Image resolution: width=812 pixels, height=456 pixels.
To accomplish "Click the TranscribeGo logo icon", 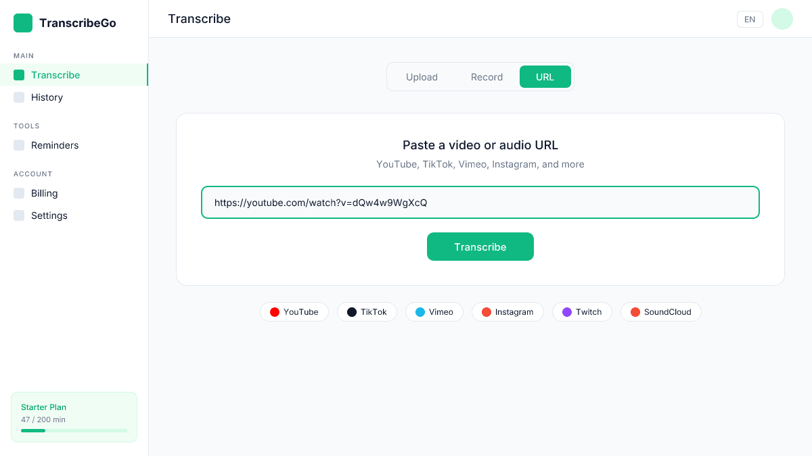I will (22, 22).
